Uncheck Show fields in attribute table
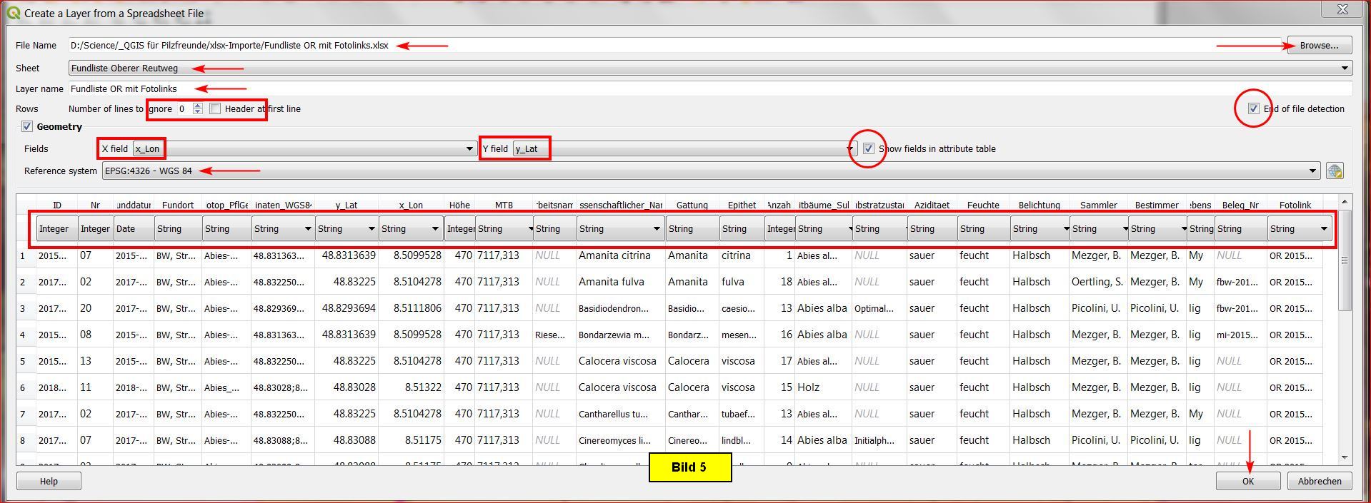1371x503 pixels. [x=869, y=148]
